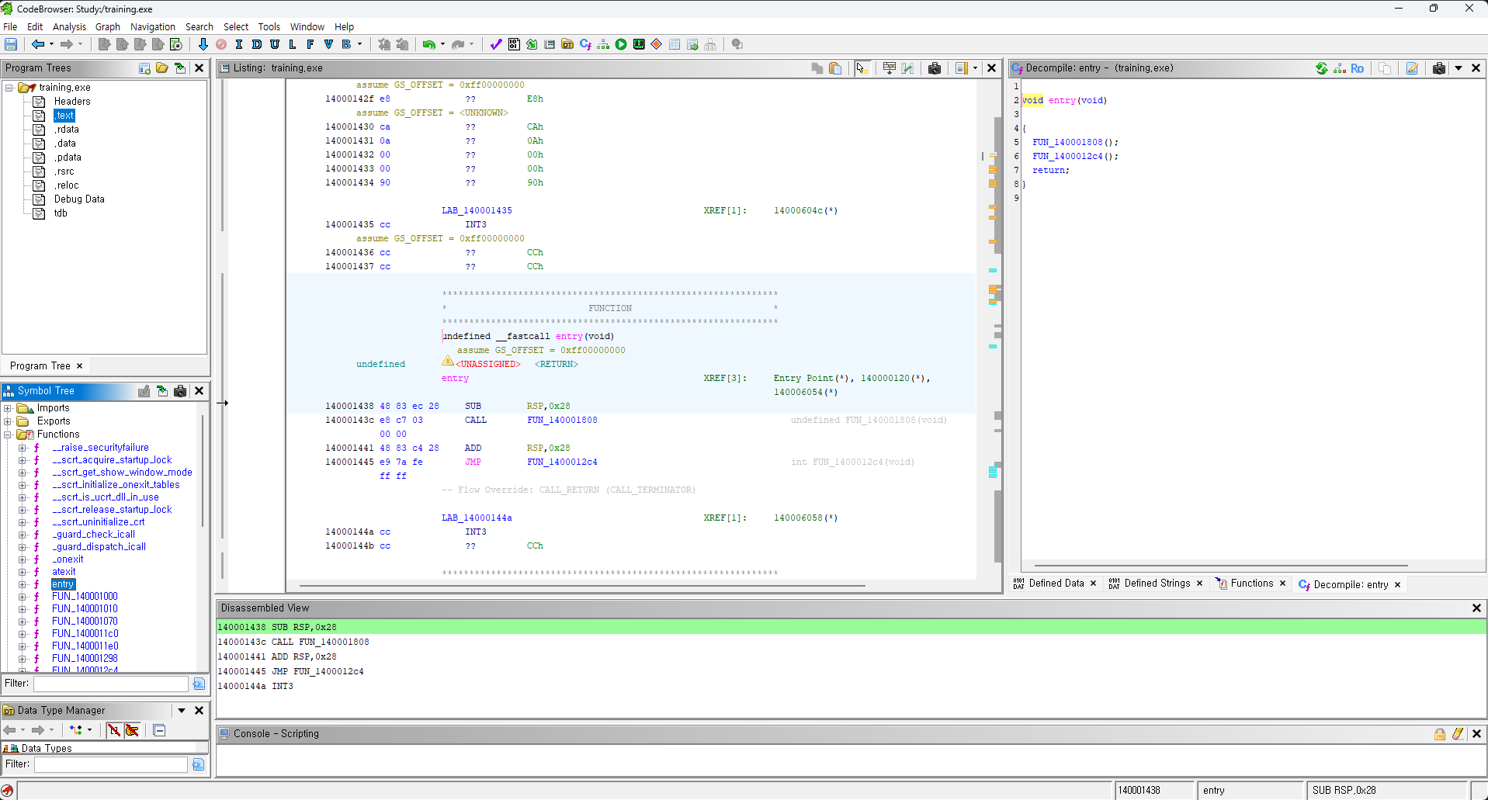Re-decompile using the green refresh icon
Screen dimensions: 1488x800
(x=1322, y=68)
